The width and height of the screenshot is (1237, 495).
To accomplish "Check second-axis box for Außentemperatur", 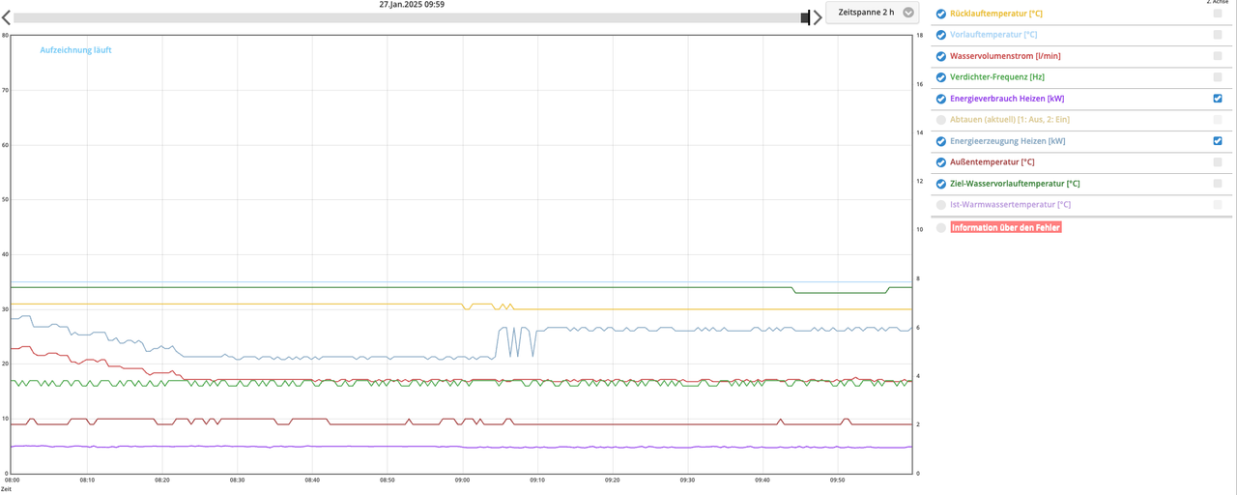I will click(x=1218, y=162).
